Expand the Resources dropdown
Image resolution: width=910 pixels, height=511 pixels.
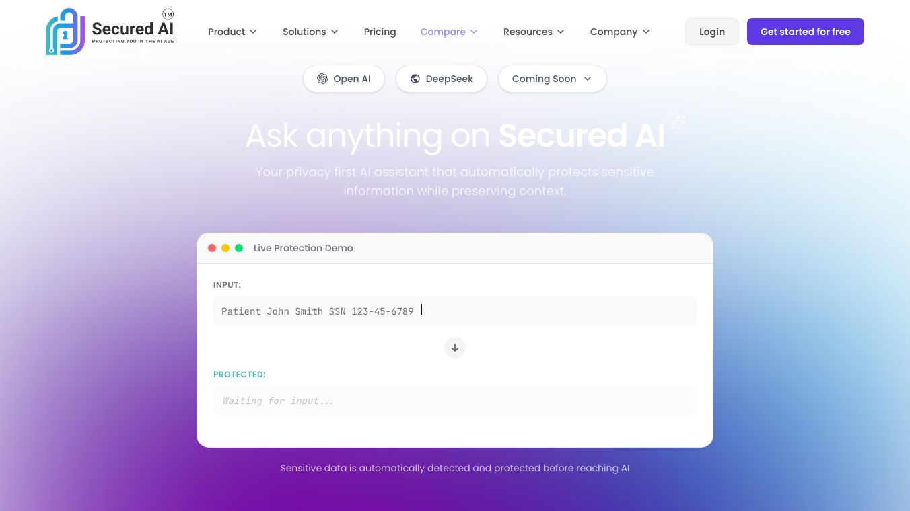coord(534,32)
